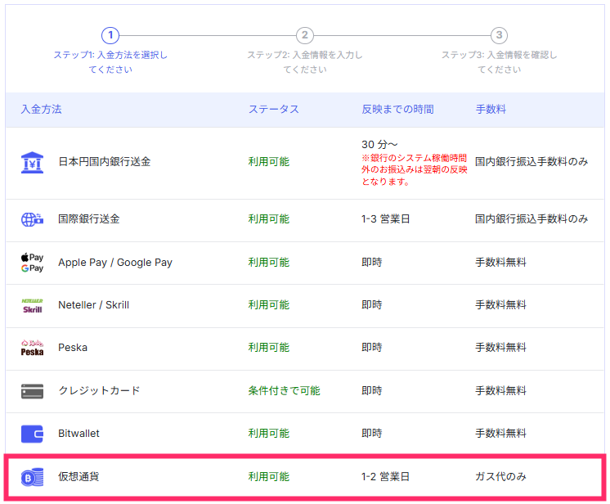Choose Peska deposit method
The width and height of the screenshot is (610, 504).
(x=73, y=347)
